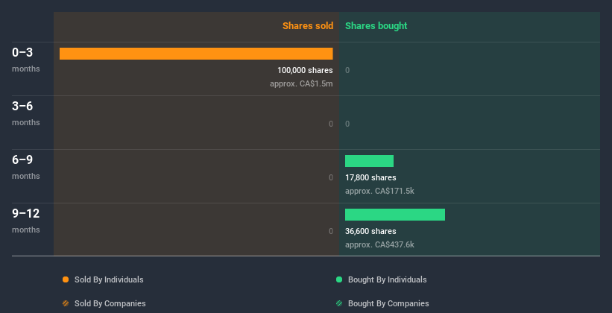The width and height of the screenshot is (612, 313).
Task: Click the 100,000 shares label
Action: 305,70
